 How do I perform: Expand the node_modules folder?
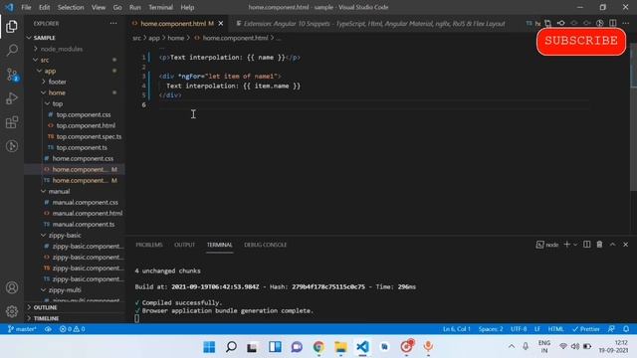tap(76, 49)
